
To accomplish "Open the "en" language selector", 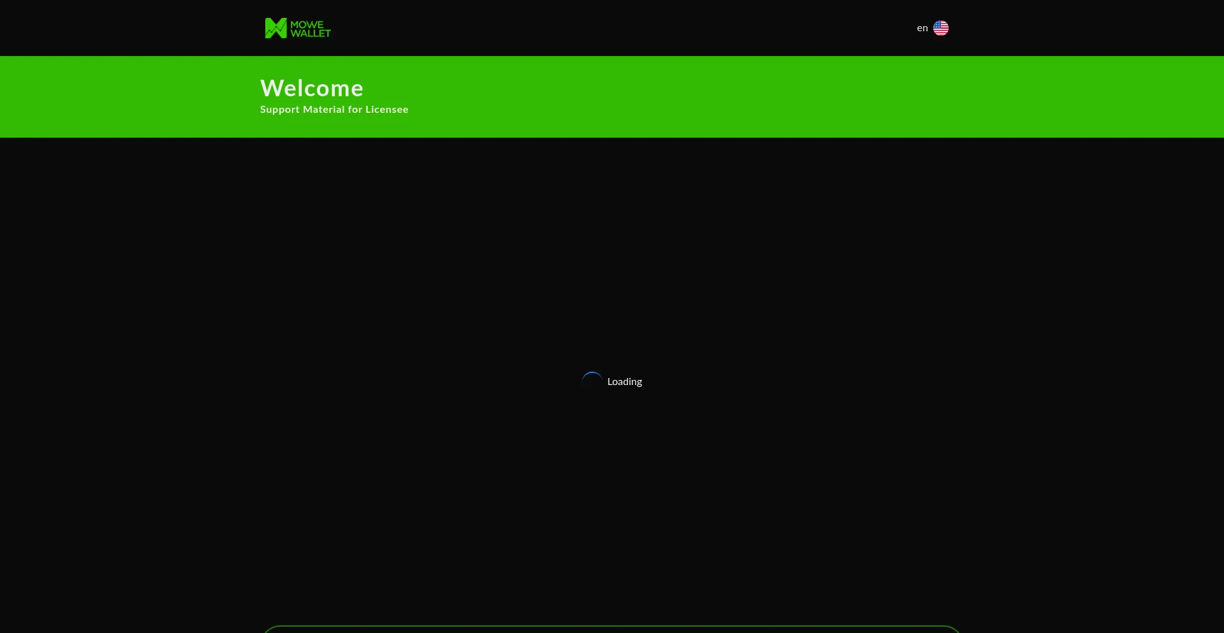I will click(932, 28).
